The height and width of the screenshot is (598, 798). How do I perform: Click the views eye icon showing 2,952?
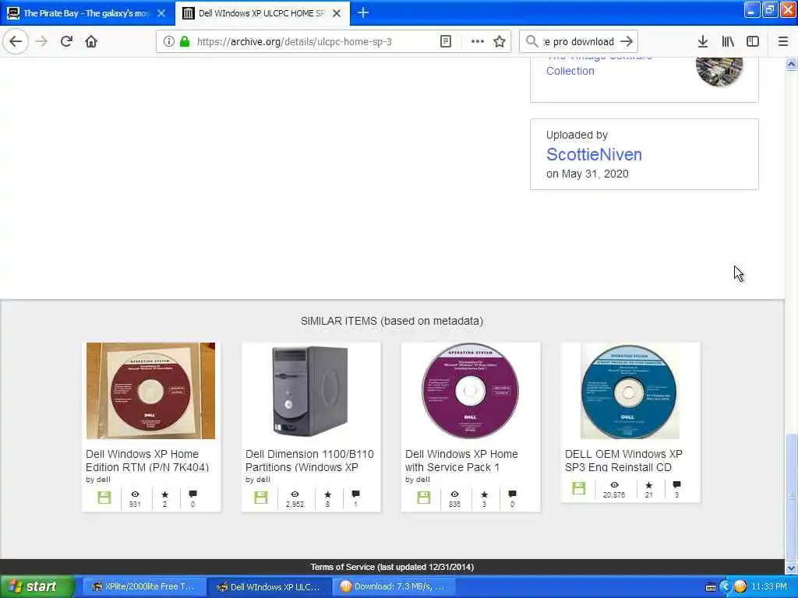click(x=295, y=494)
